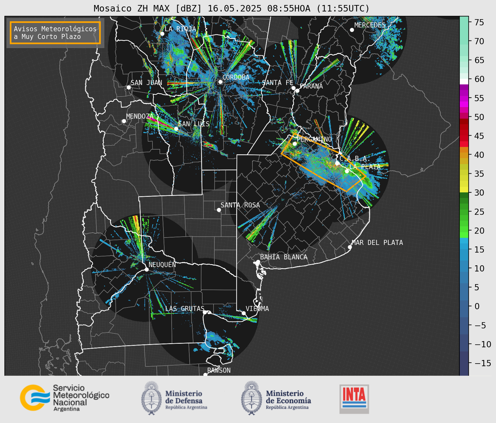Click the NEUQUÉN city label
This screenshot has width=496, height=423.
tap(162, 264)
